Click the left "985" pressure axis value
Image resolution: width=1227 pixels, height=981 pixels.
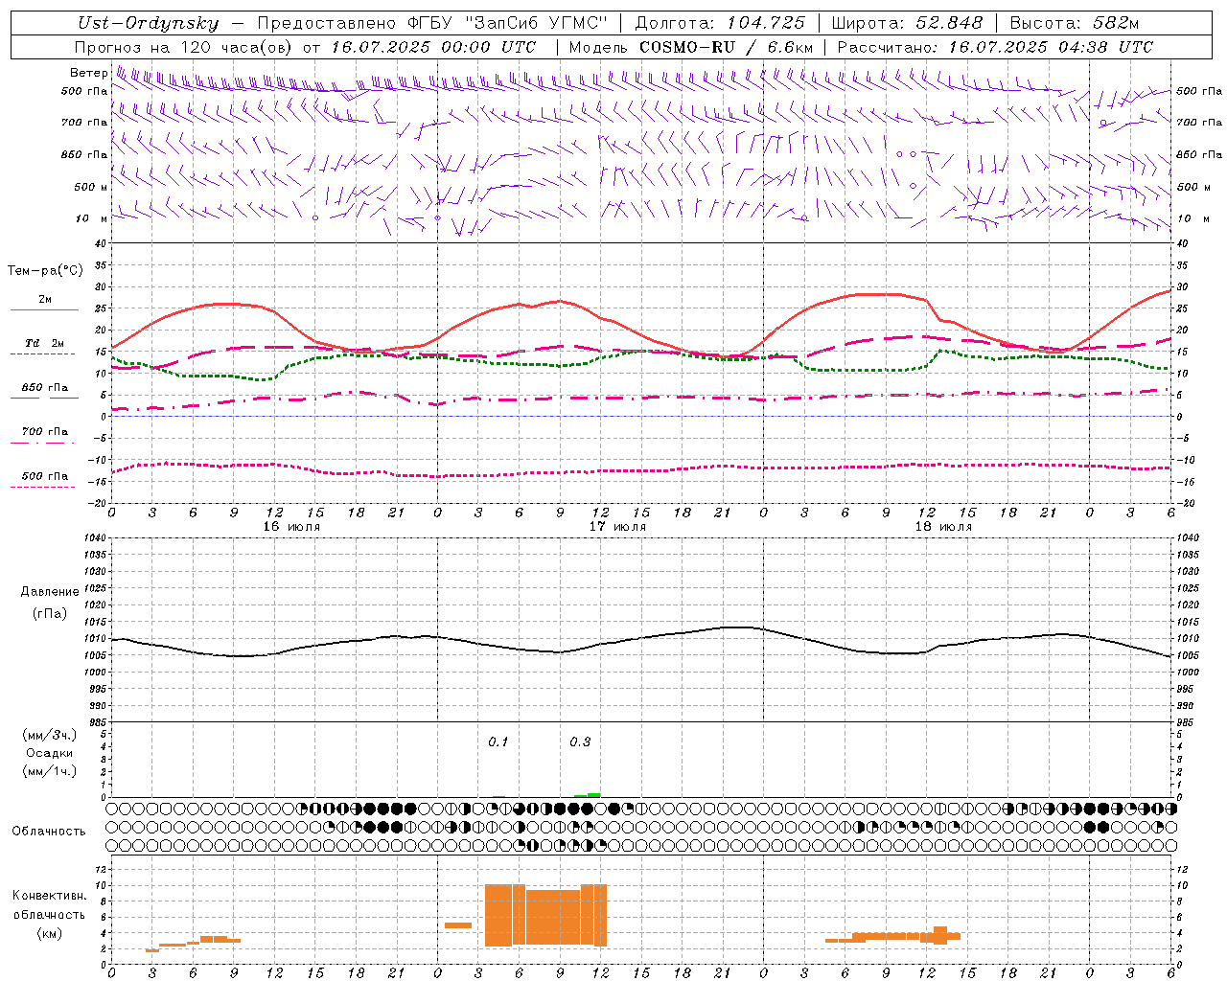point(100,722)
